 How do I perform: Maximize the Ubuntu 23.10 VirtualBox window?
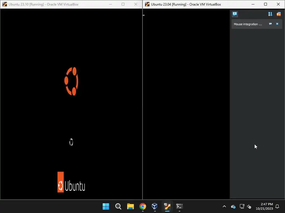click(123, 4)
